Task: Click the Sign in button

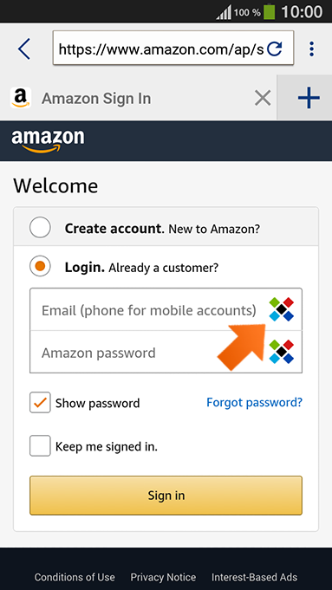Action: 166,496
